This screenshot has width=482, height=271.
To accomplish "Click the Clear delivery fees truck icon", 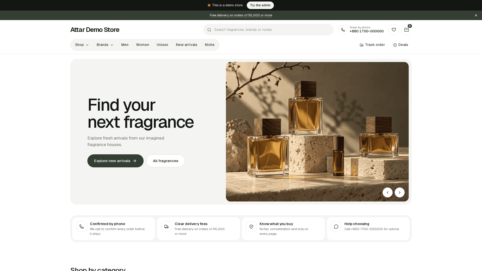I will [x=166, y=227].
